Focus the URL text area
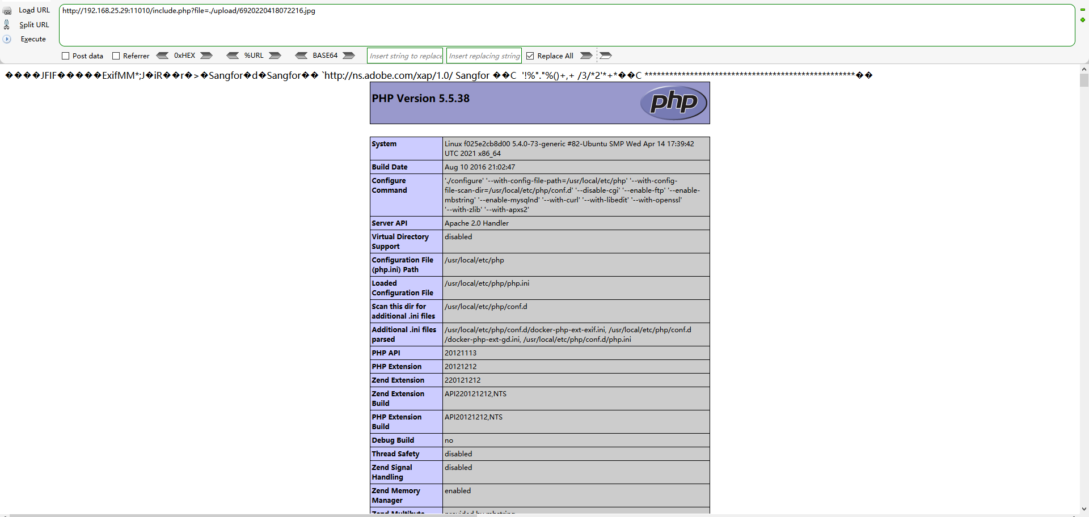The height and width of the screenshot is (517, 1089). pos(567,26)
